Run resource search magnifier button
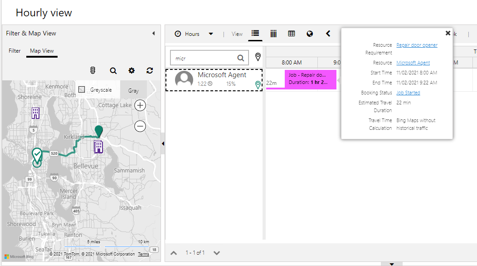The image size is (477, 266). [x=241, y=58]
